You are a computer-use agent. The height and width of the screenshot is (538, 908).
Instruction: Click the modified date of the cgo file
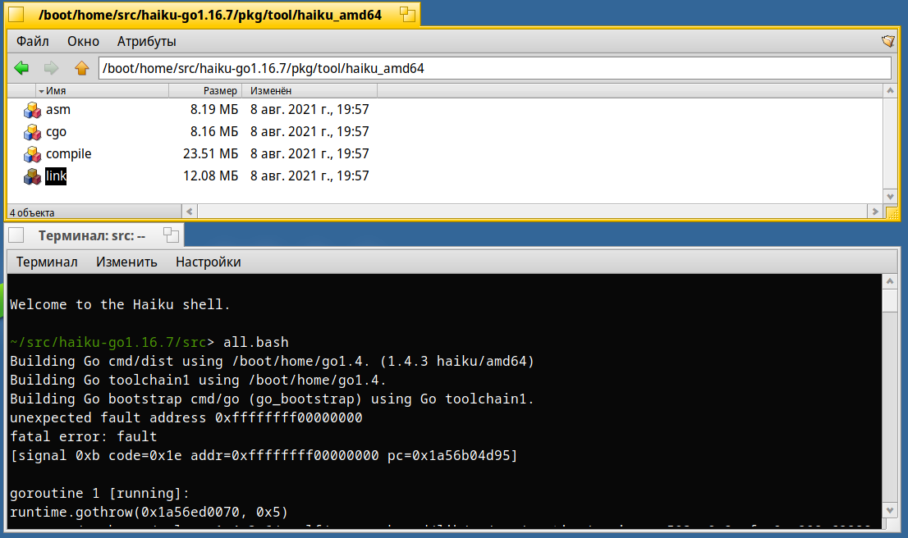tap(310, 132)
